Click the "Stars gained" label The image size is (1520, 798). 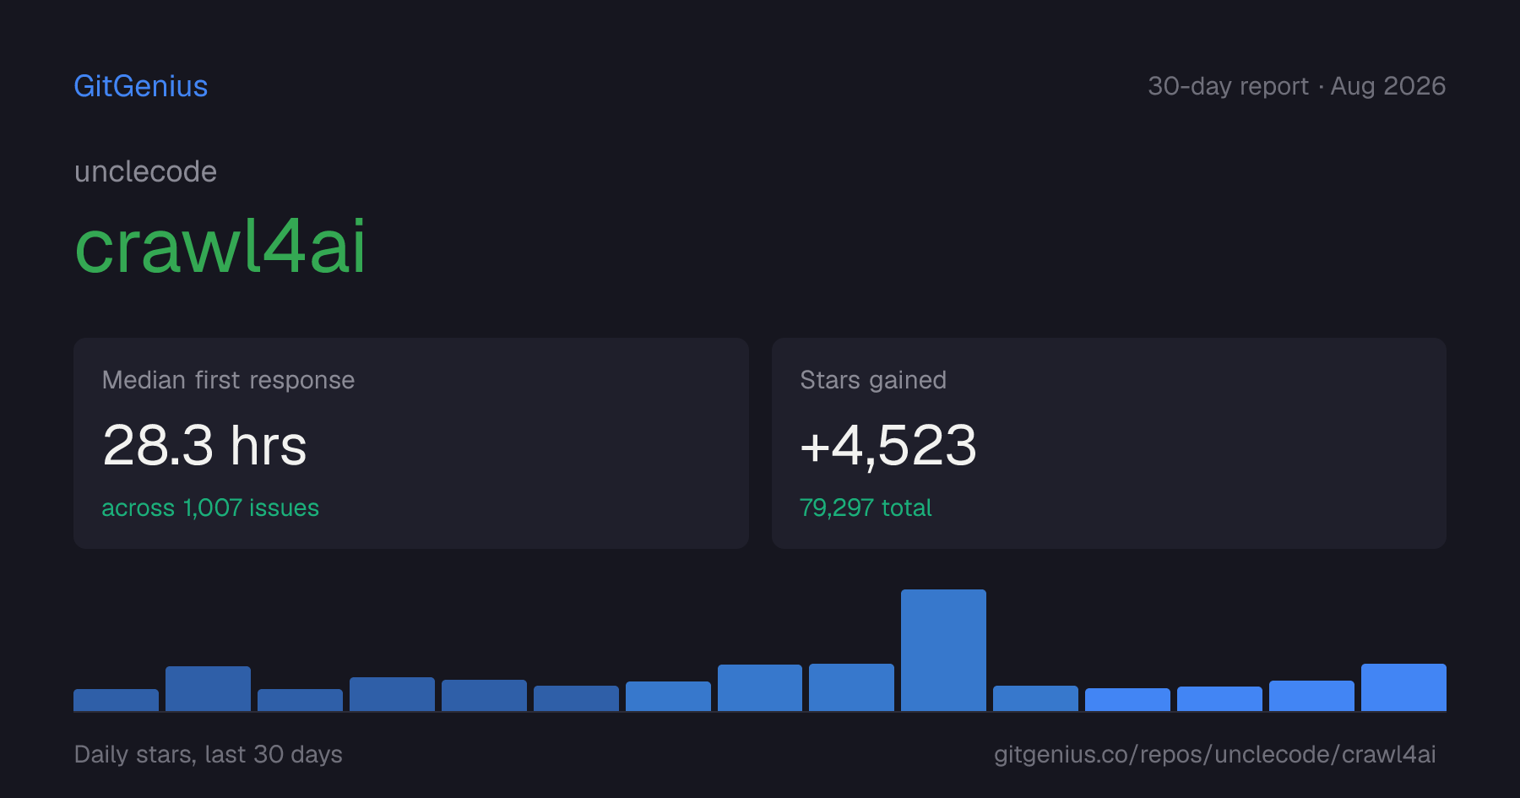(x=873, y=380)
